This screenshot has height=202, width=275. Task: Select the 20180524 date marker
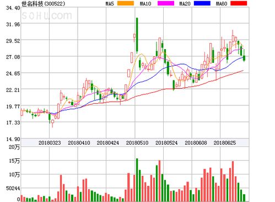[166, 143]
